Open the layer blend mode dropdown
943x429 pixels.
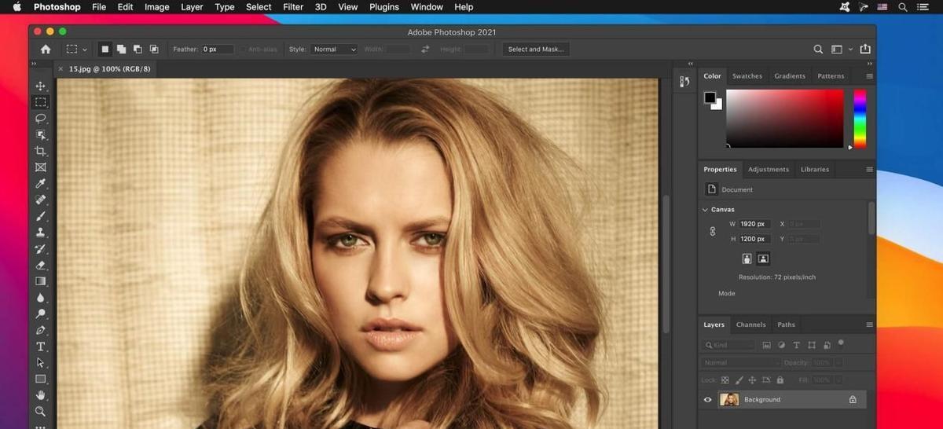740,363
